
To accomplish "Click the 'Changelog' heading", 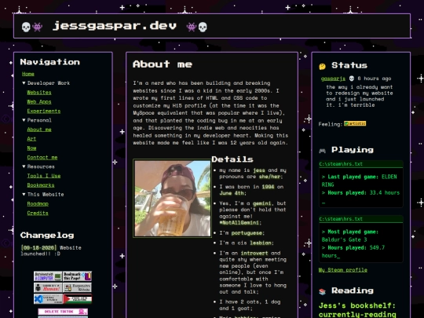I will (x=47, y=236).
